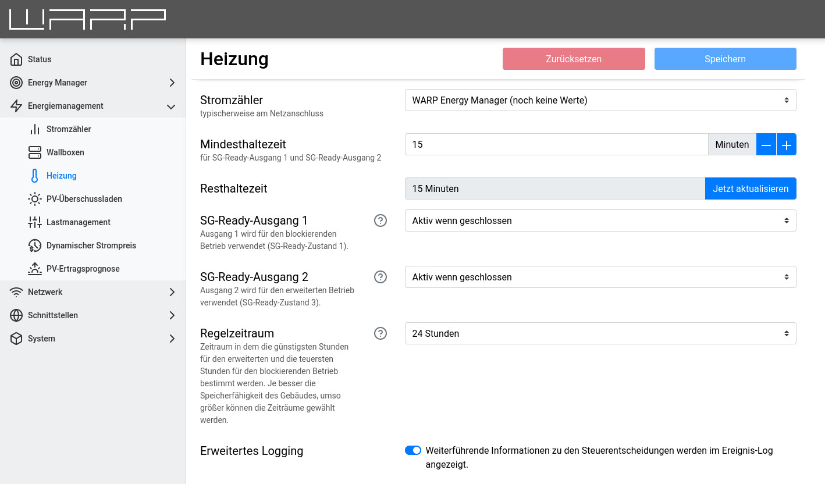Decrease Mindesthaltezeit with minus button
This screenshot has height=484, width=825.
coord(766,145)
